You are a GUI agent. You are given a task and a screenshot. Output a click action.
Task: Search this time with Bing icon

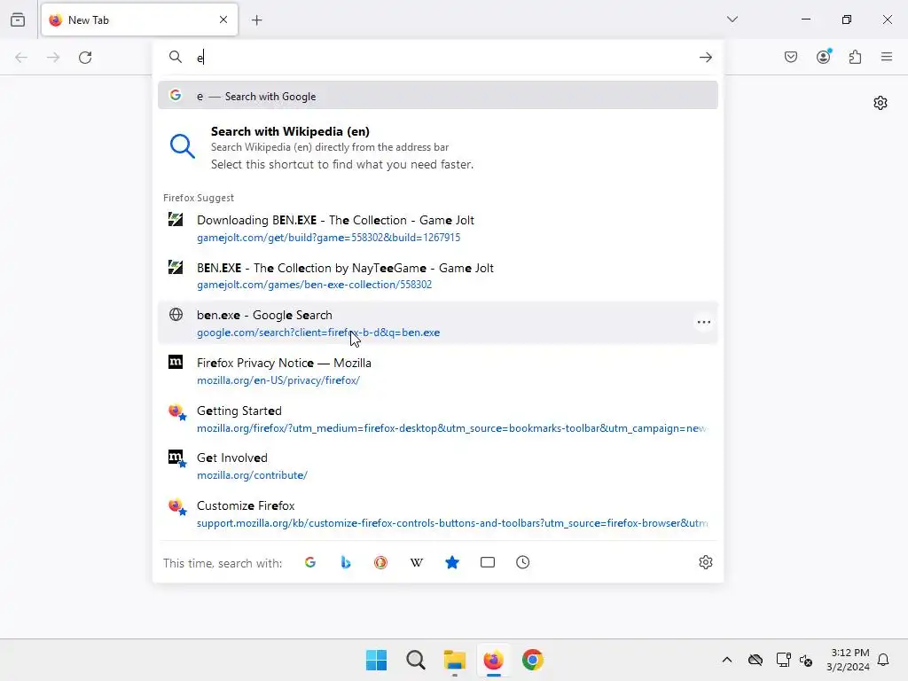tap(346, 562)
